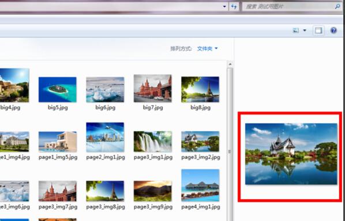Click the scrollbar up arrow
Screen dimensions: 345x221
point(230,64)
